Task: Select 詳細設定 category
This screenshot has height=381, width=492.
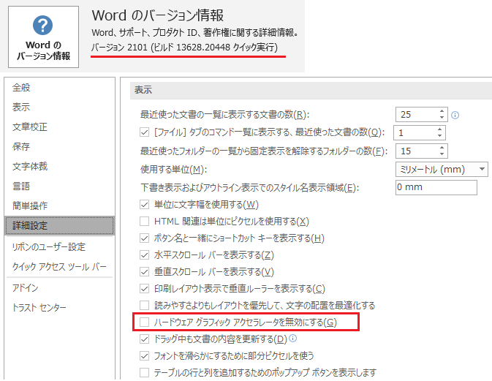Action: tap(59, 225)
